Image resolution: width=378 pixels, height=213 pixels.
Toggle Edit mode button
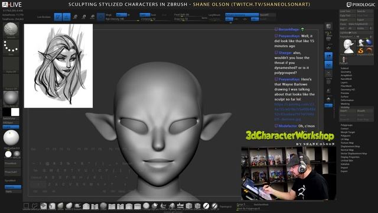(58, 17)
